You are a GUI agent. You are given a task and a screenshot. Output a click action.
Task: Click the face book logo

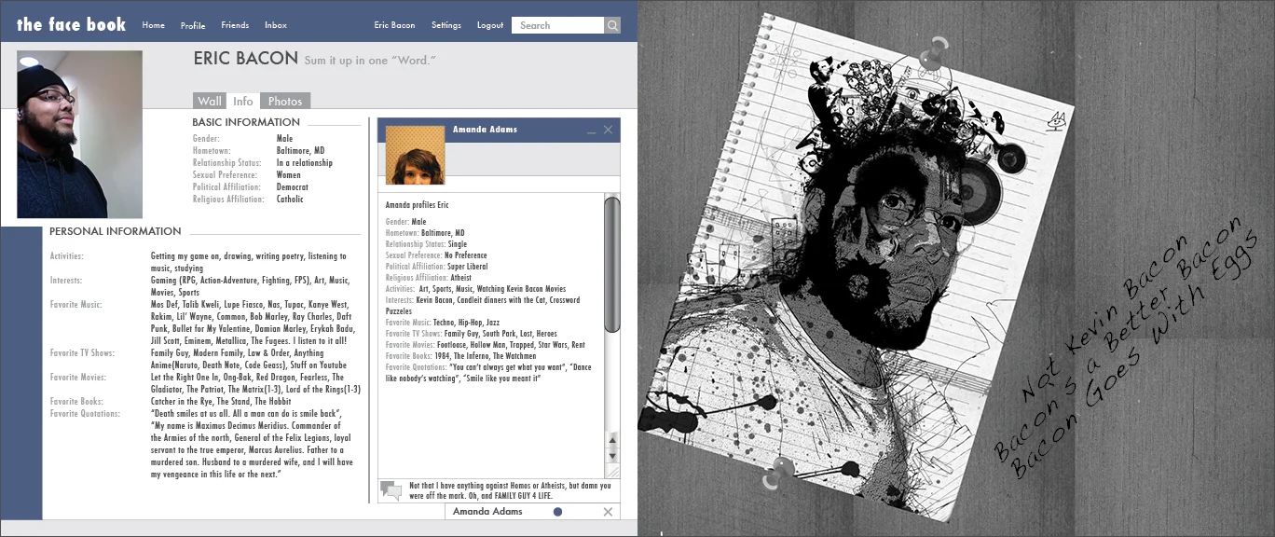pos(71,24)
